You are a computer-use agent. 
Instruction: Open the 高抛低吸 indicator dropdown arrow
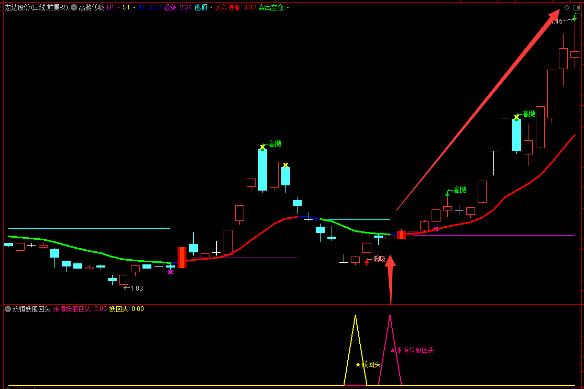(74, 8)
